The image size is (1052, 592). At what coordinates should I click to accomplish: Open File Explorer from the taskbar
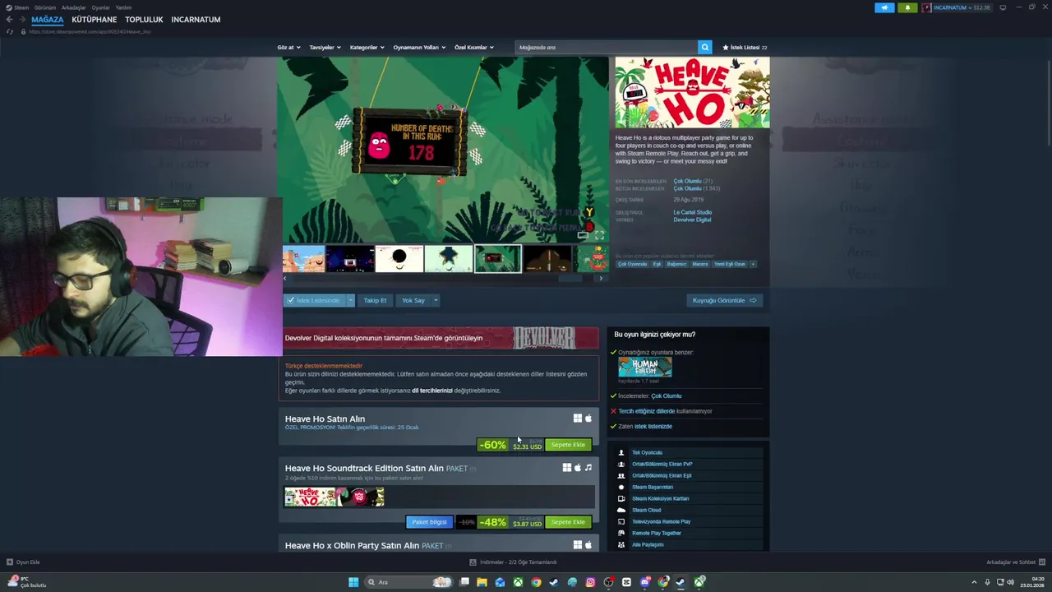click(x=482, y=582)
